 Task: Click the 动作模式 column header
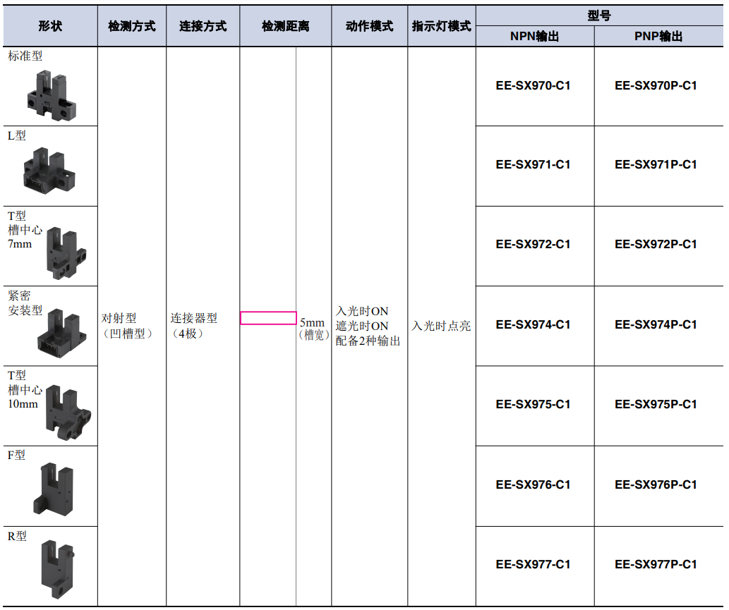pos(370,26)
